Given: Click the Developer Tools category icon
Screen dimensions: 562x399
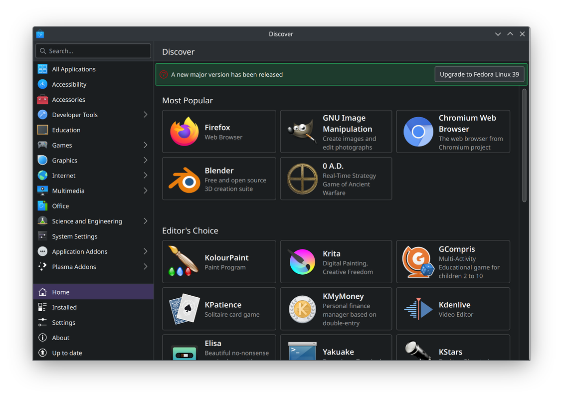Looking at the screenshot, I should click(x=42, y=115).
